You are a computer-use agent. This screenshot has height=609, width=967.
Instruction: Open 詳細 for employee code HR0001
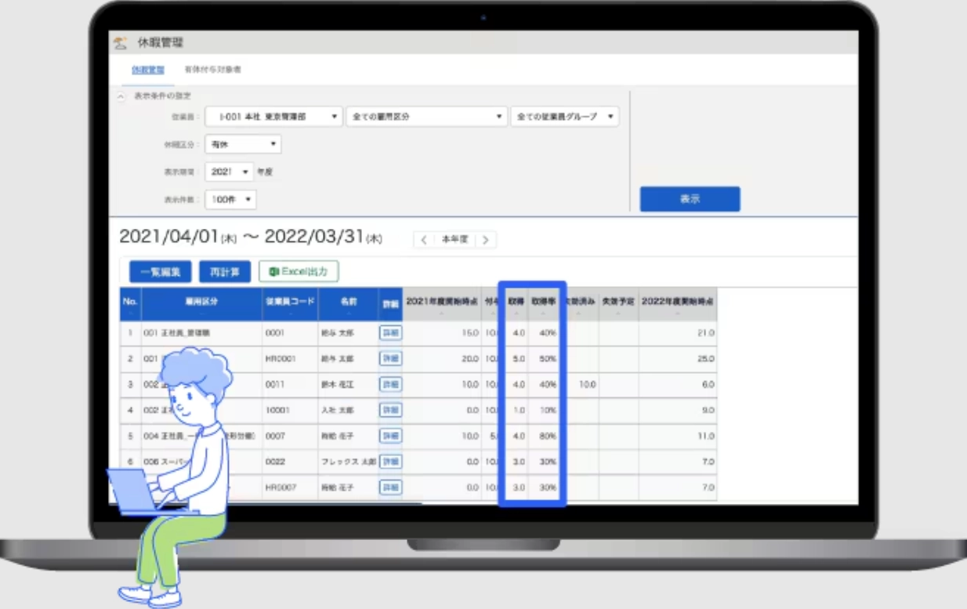coord(390,358)
